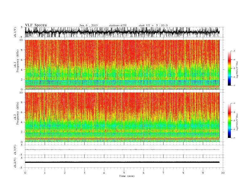This screenshot has width=251, height=194.
Task: Click the ch.3 voltage trace line
Action: 122,150
